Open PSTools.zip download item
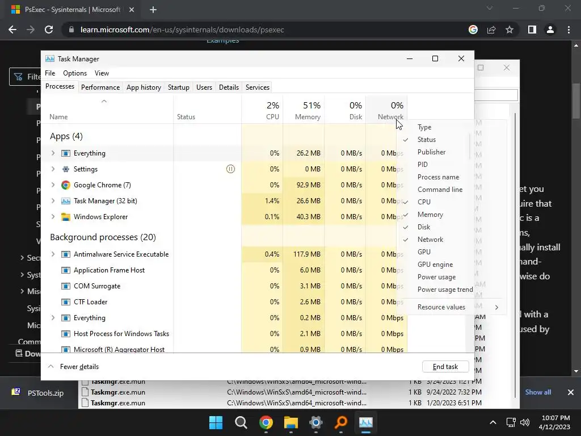The image size is (581, 436). [x=38, y=393]
